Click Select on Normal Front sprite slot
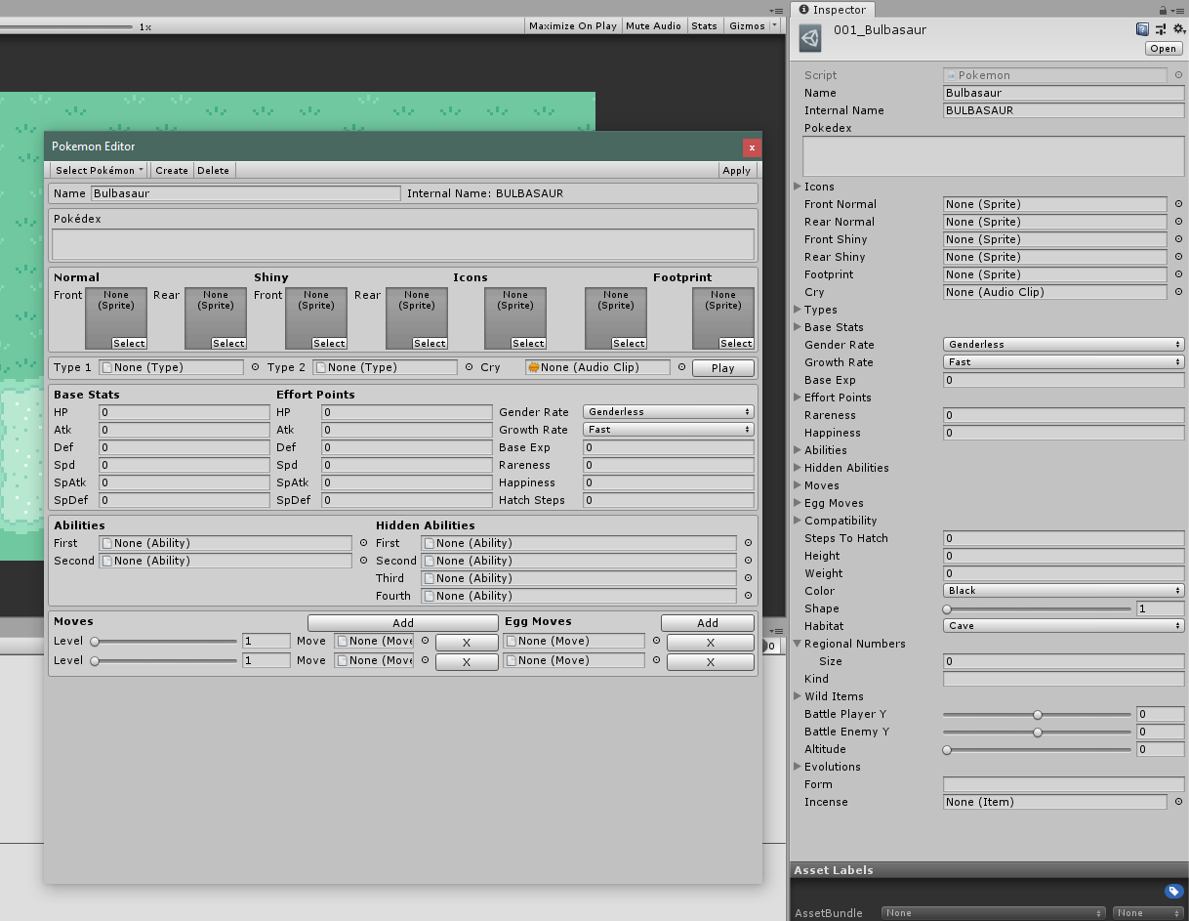Viewport: 1189px width, 921px height. (x=129, y=343)
